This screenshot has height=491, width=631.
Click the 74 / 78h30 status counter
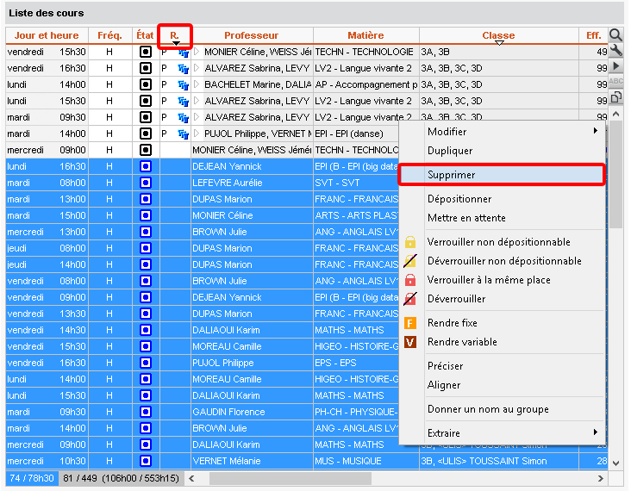32,478
